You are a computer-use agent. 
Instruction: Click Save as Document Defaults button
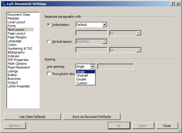pyautogui.click(x=92, y=117)
